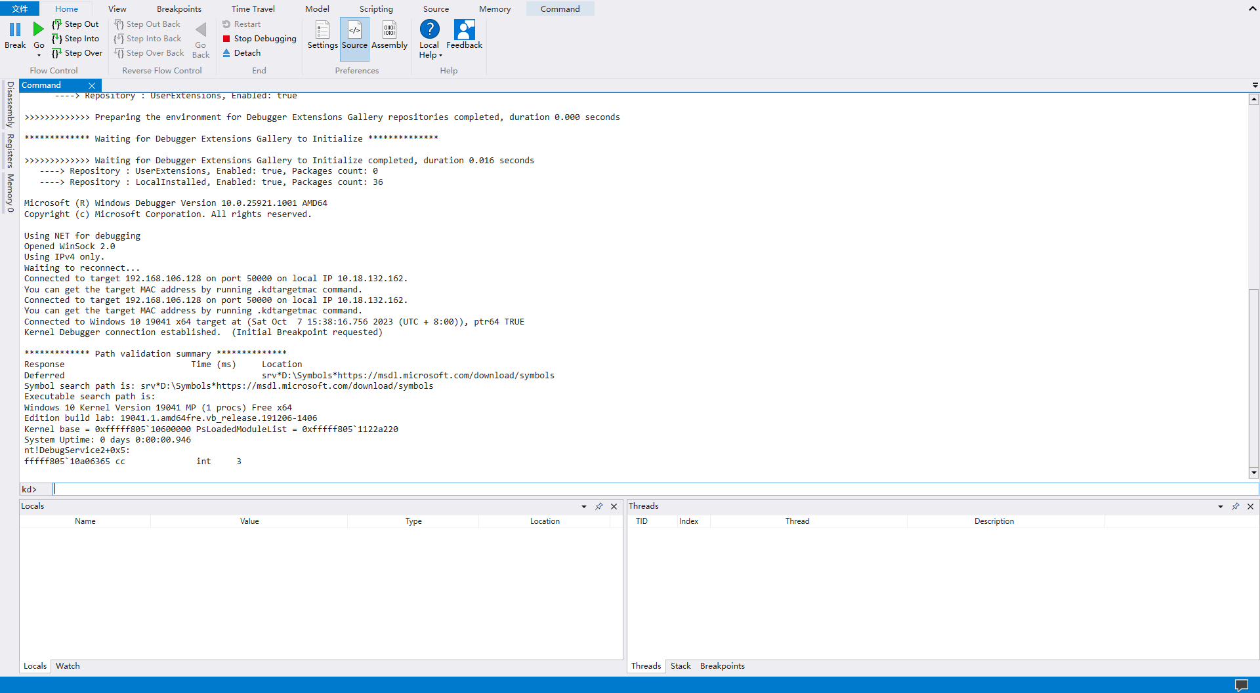Close the Locals panel
The height and width of the screenshot is (693, 1260).
[614, 506]
